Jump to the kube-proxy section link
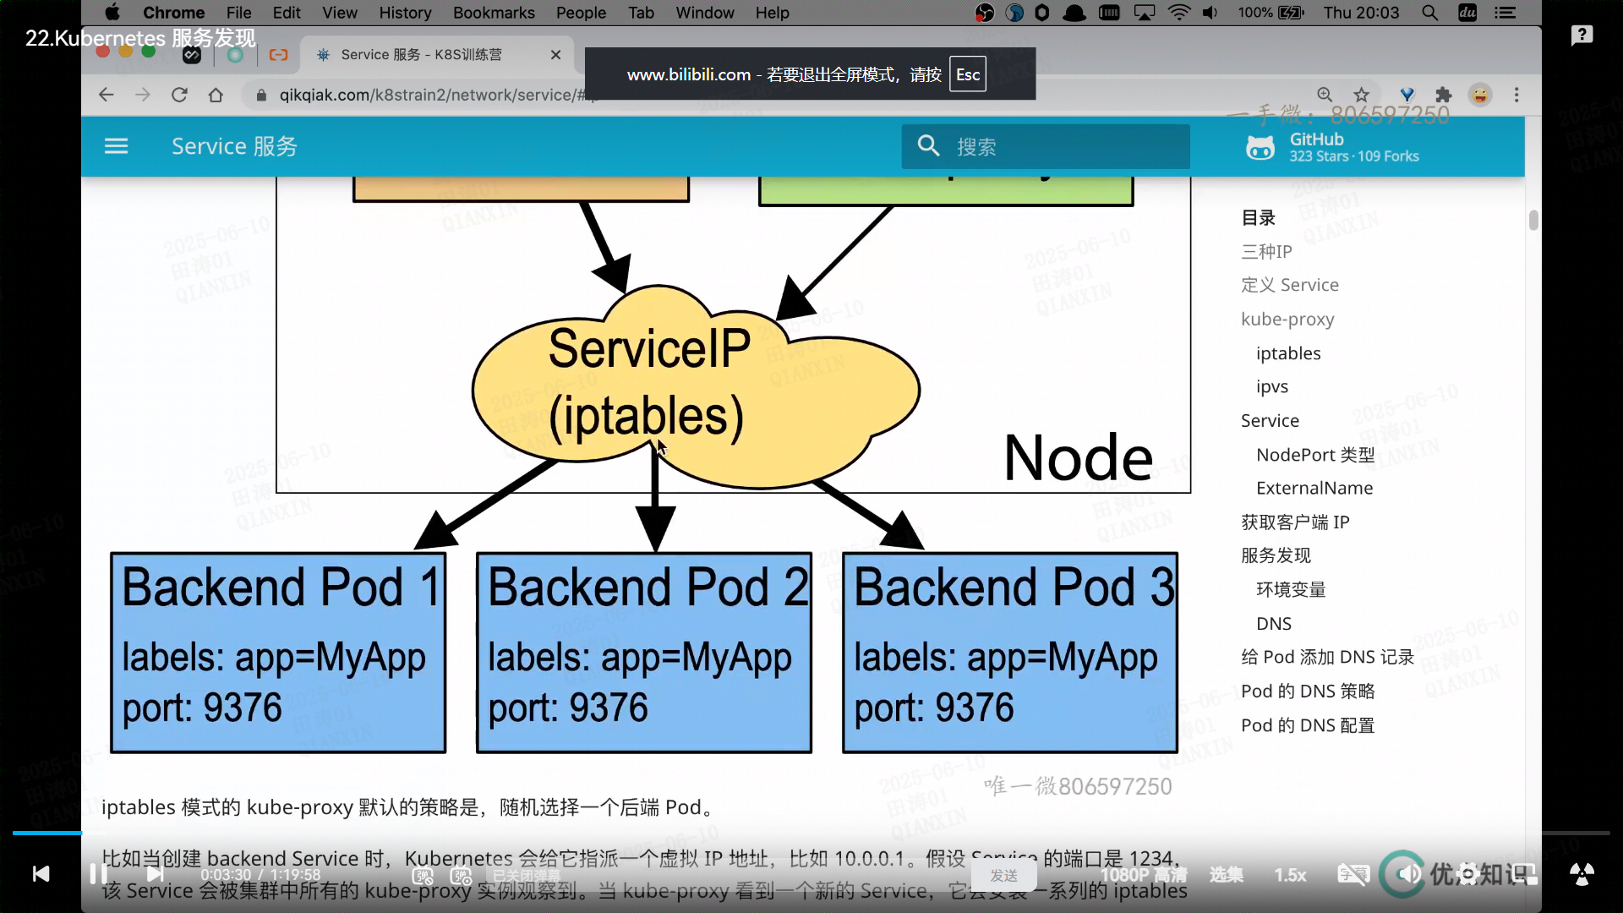 (x=1287, y=320)
